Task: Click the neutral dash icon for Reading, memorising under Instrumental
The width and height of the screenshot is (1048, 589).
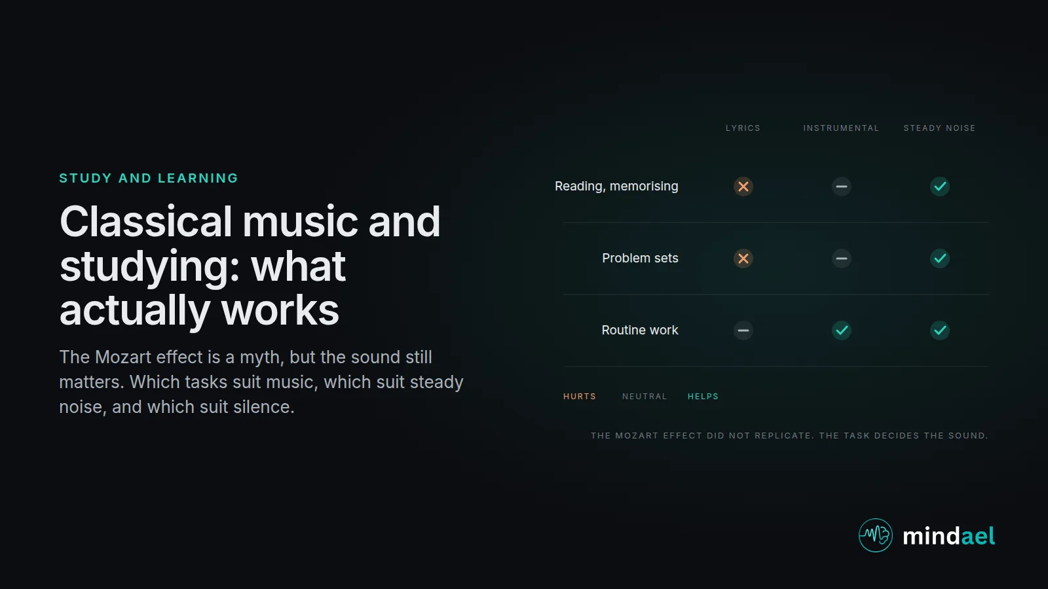Action: [x=842, y=187]
